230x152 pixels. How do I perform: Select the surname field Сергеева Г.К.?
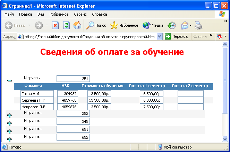(x=37, y=100)
